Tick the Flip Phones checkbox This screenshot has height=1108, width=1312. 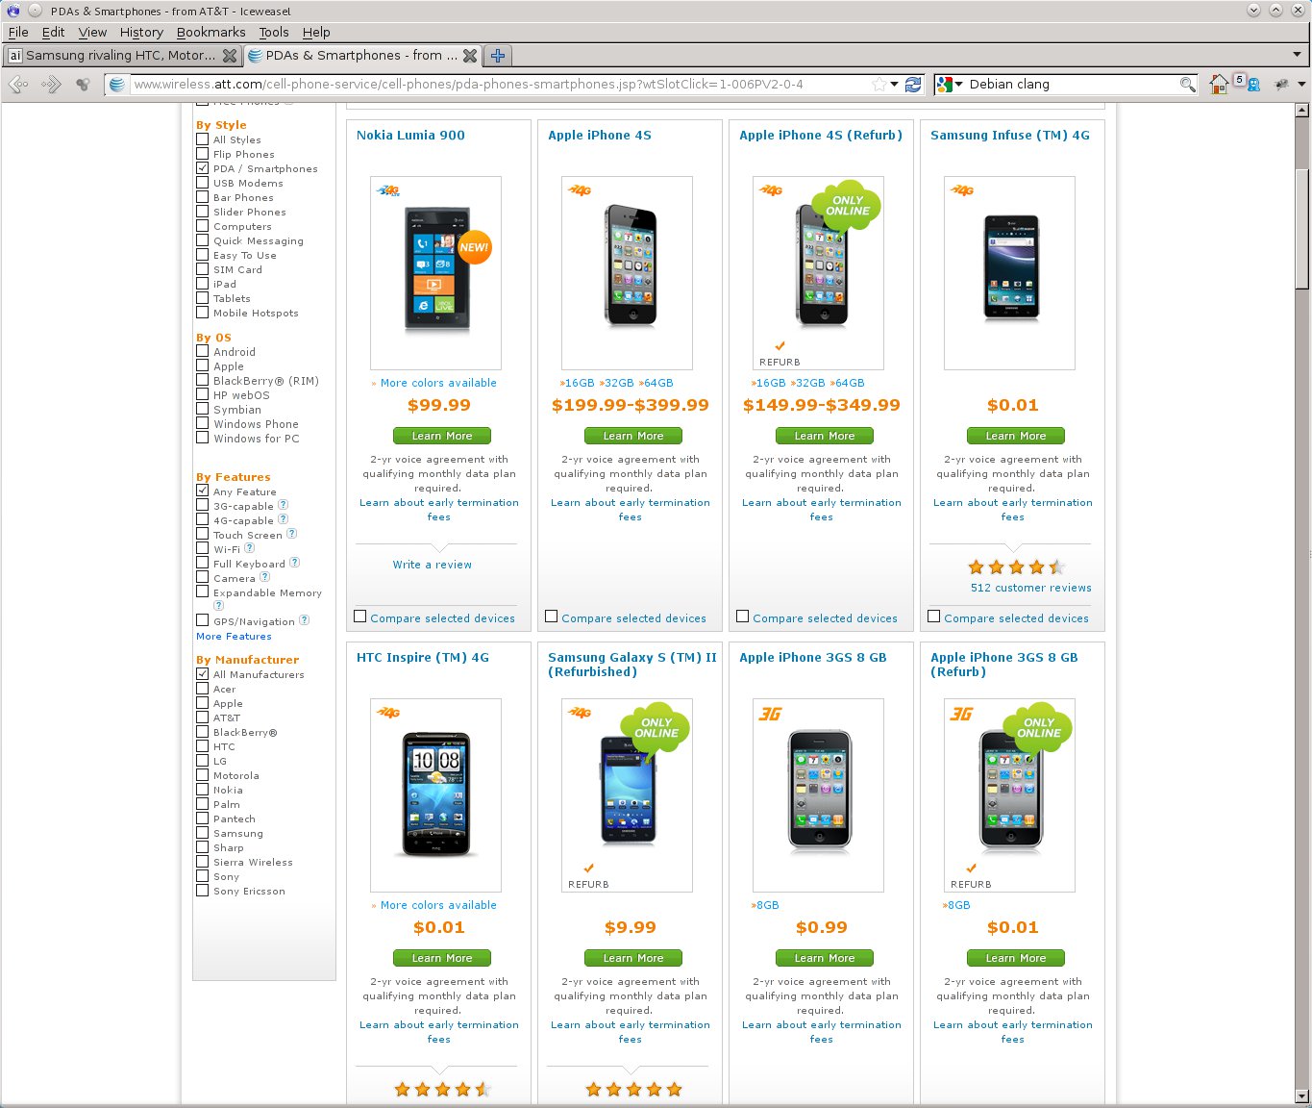202,154
